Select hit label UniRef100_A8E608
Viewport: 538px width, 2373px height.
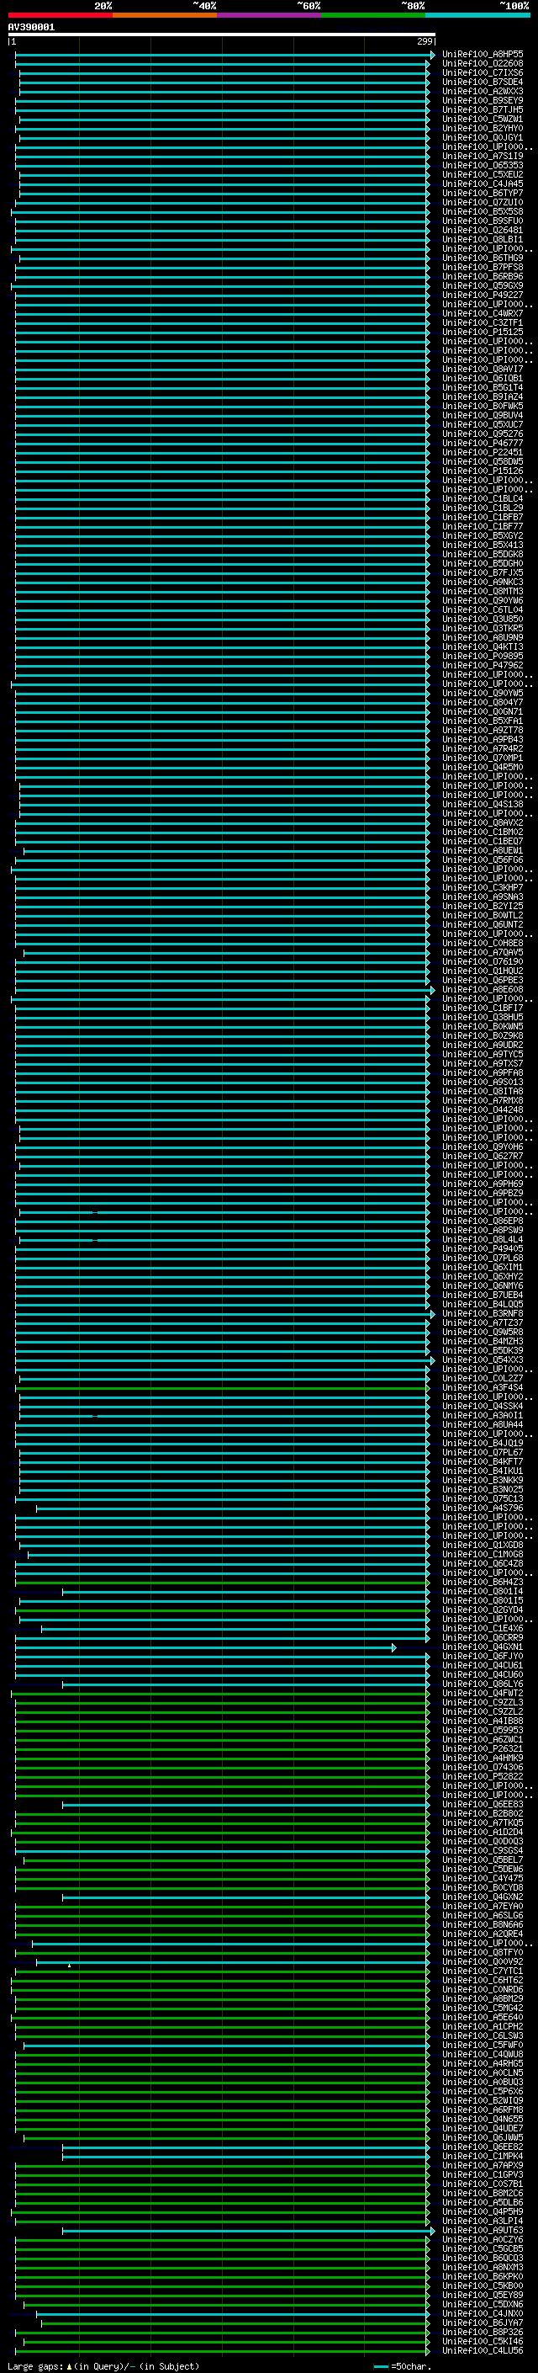tap(483, 989)
